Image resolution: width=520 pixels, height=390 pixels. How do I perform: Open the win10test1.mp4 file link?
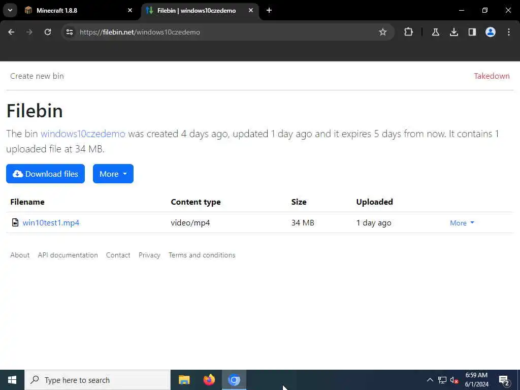pyautogui.click(x=51, y=222)
